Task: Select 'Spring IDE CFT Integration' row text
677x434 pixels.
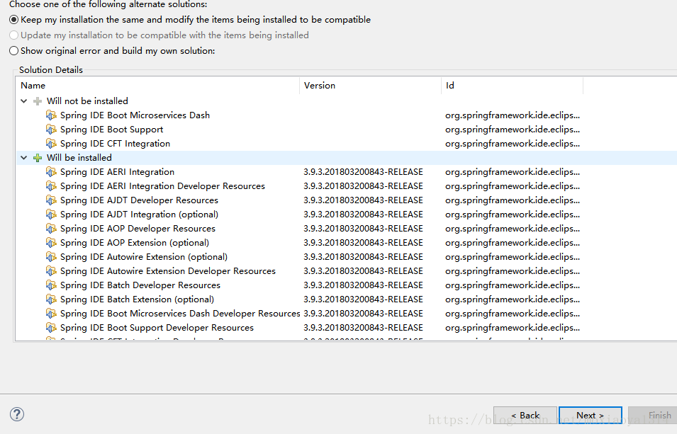Action: 115,144
